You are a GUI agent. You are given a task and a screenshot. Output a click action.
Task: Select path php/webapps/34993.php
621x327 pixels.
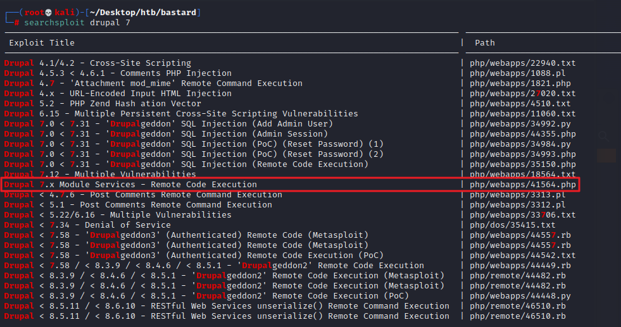click(522, 154)
